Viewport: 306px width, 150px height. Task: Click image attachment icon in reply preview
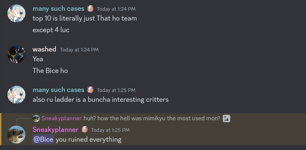point(227,118)
